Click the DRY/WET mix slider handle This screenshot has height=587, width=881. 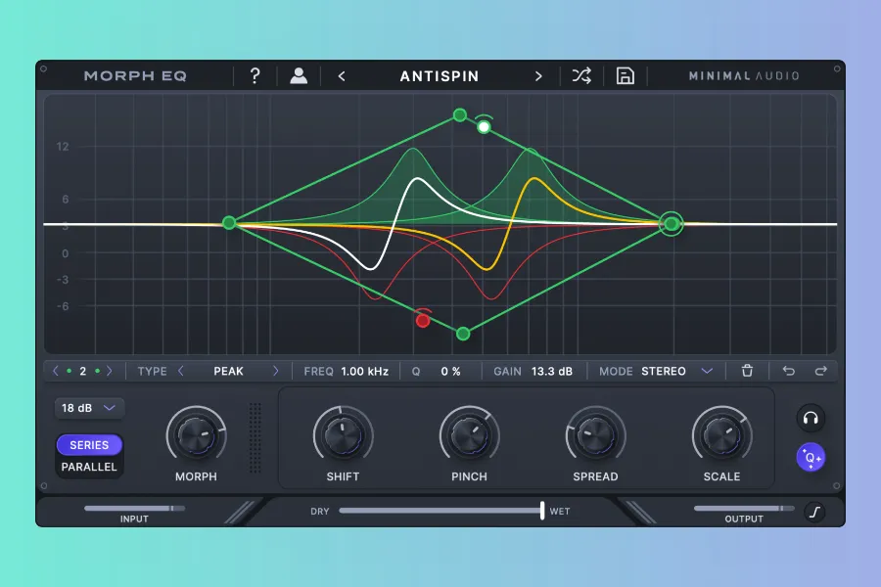pos(542,511)
